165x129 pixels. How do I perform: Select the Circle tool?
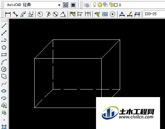click(x=4, y=69)
